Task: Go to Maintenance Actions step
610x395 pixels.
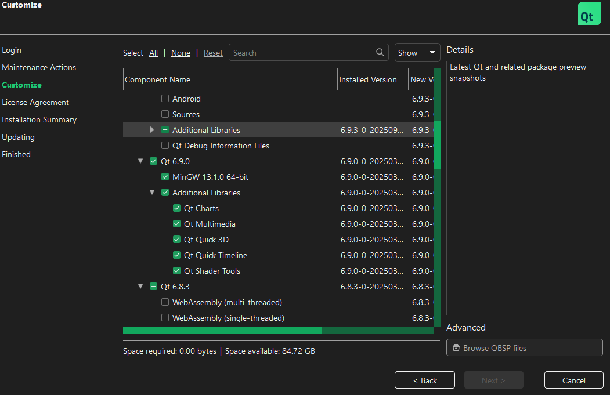Action: pyautogui.click(x=39, y=67)
